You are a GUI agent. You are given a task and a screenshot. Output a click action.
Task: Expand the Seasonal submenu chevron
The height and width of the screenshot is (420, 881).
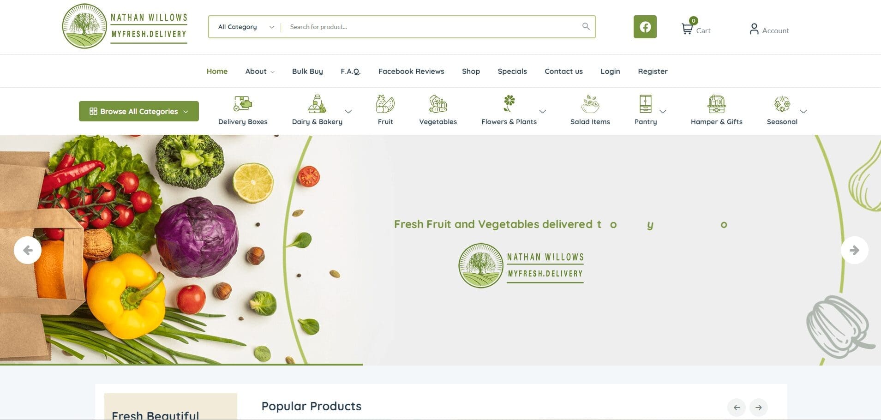coord(803,111)
